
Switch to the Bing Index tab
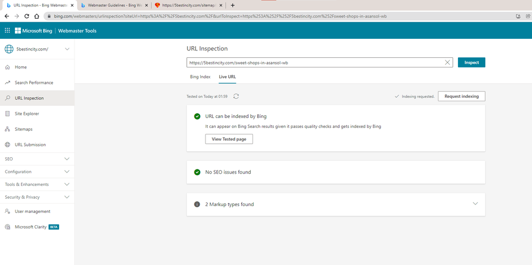200,77
